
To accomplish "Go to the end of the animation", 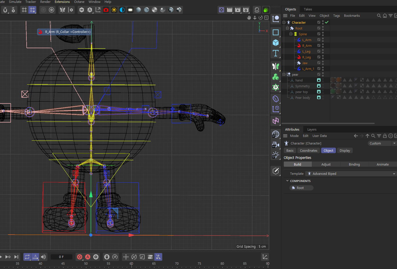I will click(x=16, y=257).
